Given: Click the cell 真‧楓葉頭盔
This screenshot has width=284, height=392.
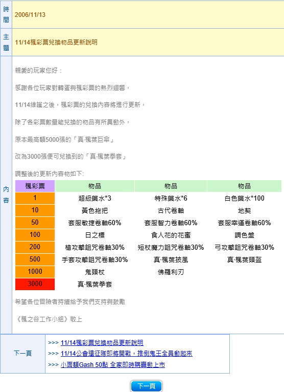Looking at the screenshot, I should coord(244,259).
